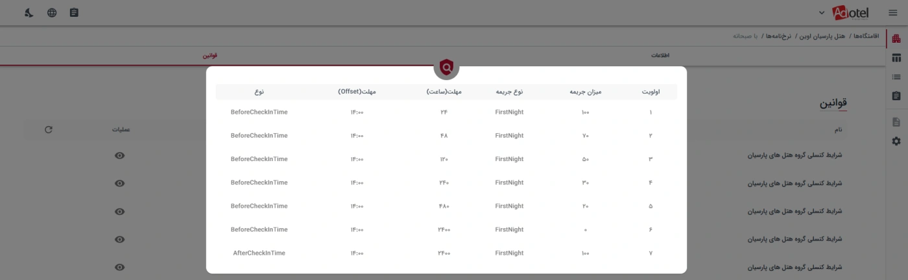Click the نوع column header in dialog
The image size is (908, 280).
click(259, 92)
